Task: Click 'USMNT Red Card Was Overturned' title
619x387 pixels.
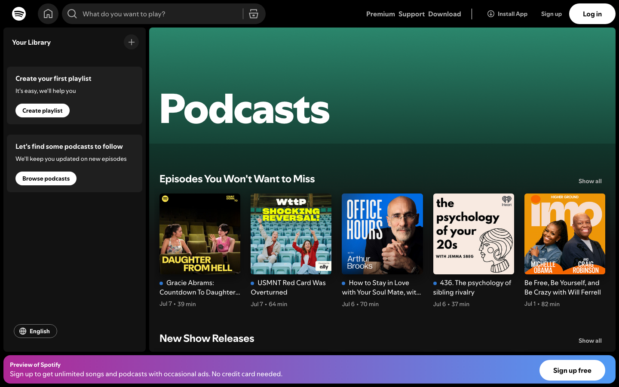Action: coord(291,287)
